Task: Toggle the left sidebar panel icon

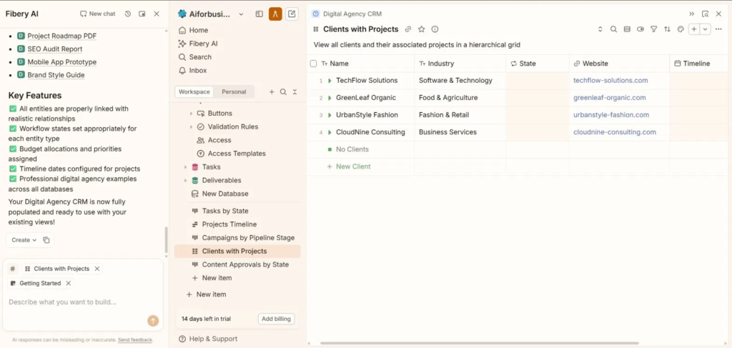Action: pos(259,14)
